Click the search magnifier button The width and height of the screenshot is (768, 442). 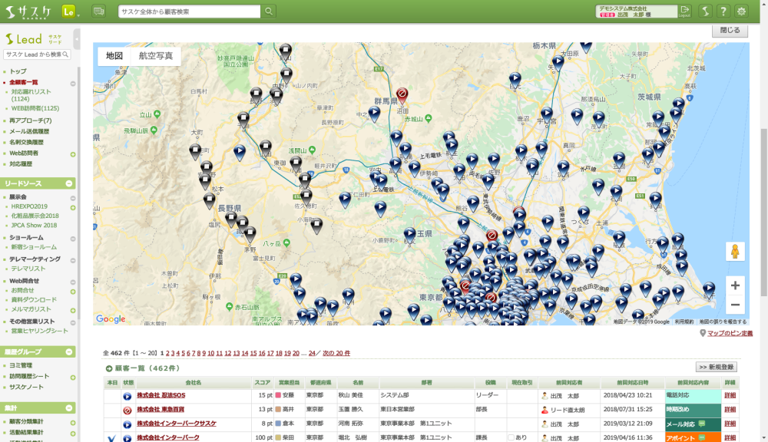(269, 12)
